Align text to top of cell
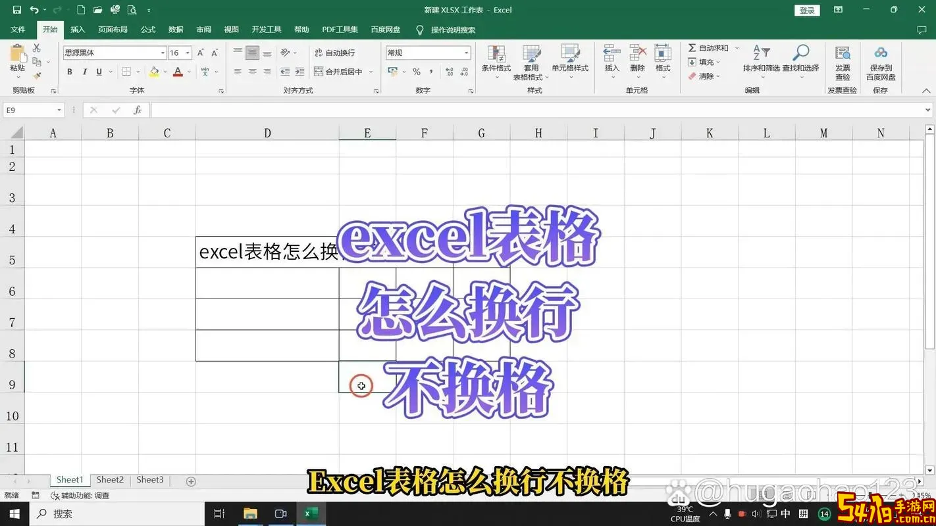The image size is (936, 526). (238, 53)
